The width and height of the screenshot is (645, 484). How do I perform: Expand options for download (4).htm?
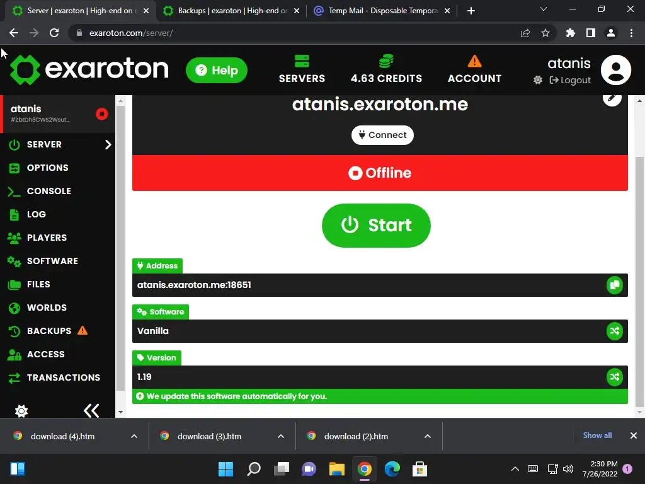coord(134,436)
